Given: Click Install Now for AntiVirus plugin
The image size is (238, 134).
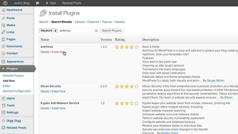Looking at the screenshot, I should [58, 52].
